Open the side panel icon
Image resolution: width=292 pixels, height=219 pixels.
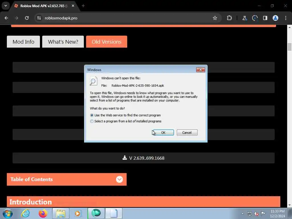tap(265, 18)
